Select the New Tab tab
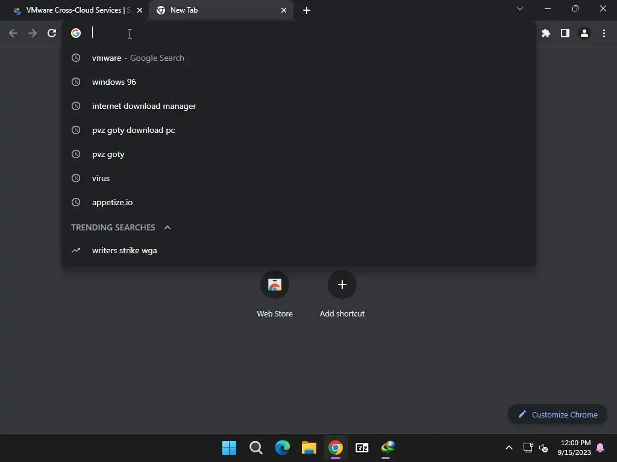This screenshot has width=617, height=462. tap(221, 10)
